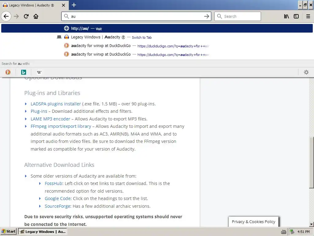Click the Privacy & Cookies Policy button
314x236 pixels.
254,222
